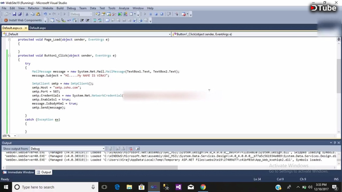Stop debugging with the stop square icon
This screenshot has width=342, height=192.
pos(156,14)
